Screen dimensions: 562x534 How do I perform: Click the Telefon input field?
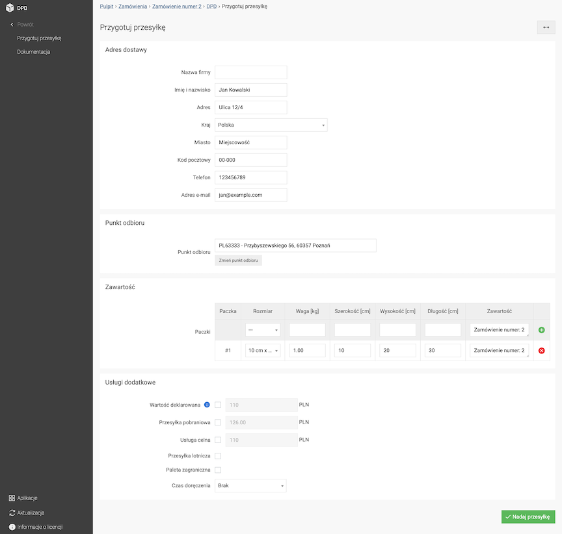point(251,177)
